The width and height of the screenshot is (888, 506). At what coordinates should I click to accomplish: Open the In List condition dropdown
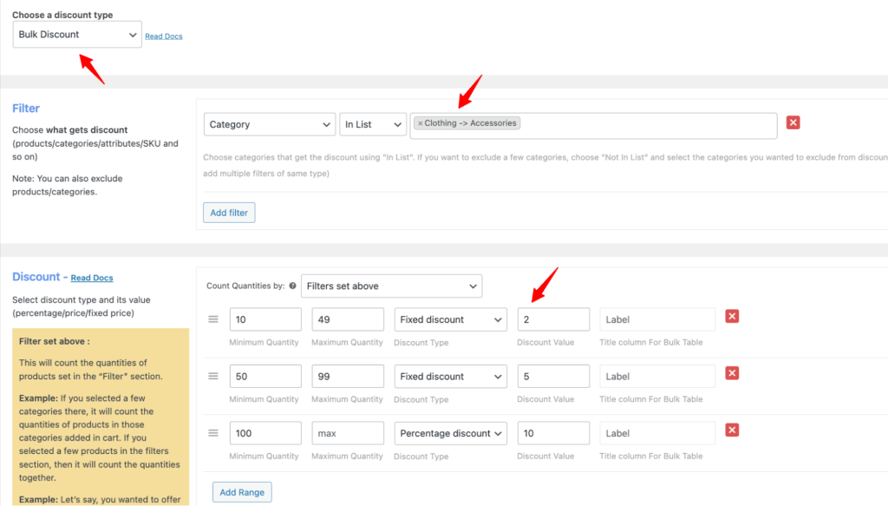(373, 123)
